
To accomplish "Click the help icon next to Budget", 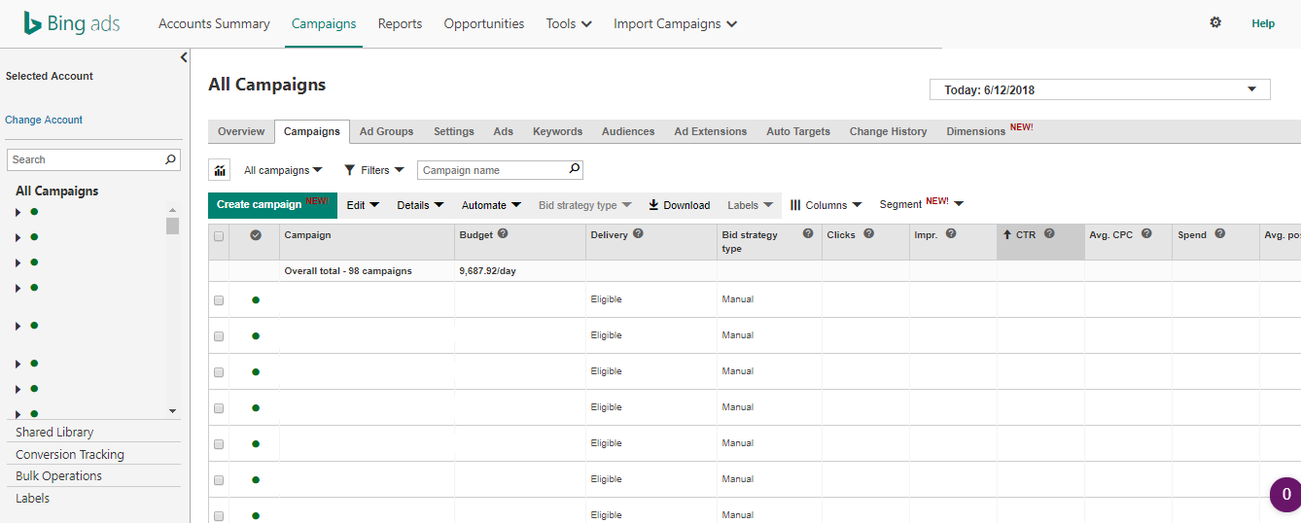I will [503, 233].
